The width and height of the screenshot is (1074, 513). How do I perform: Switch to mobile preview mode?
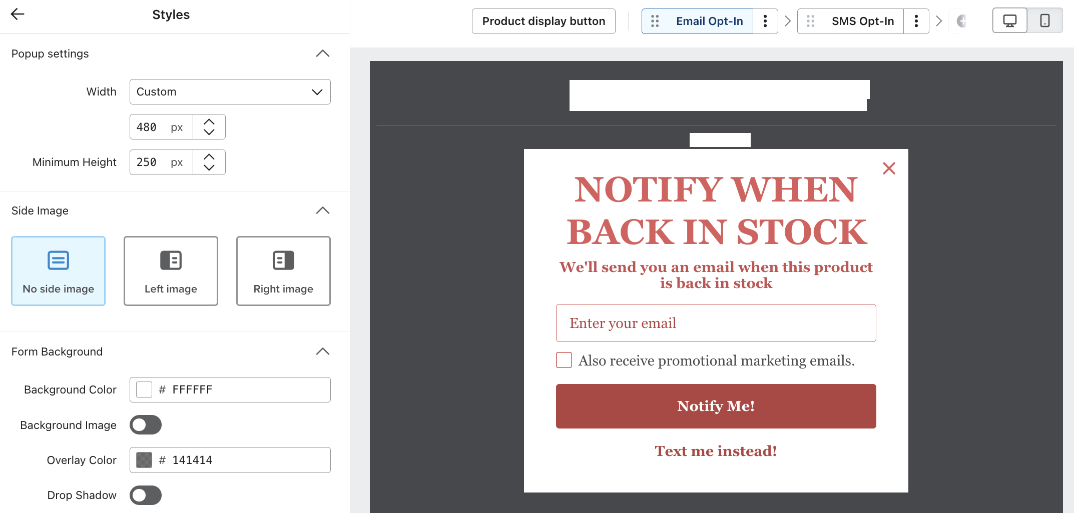(x=1044, y=20)
